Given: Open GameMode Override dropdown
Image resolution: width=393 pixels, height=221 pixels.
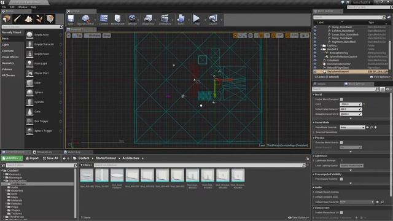Looking at the screenshot, I should pos(352,128).
